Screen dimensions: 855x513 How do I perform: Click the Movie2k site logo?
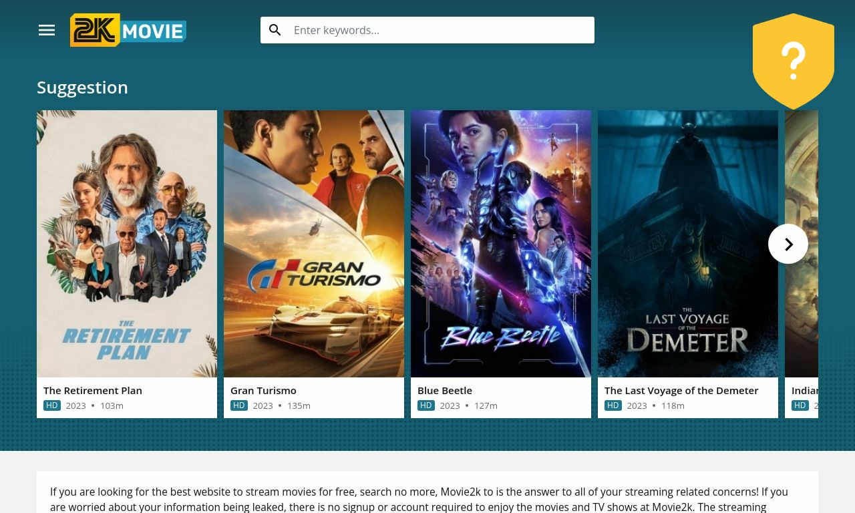coord(128,30)
